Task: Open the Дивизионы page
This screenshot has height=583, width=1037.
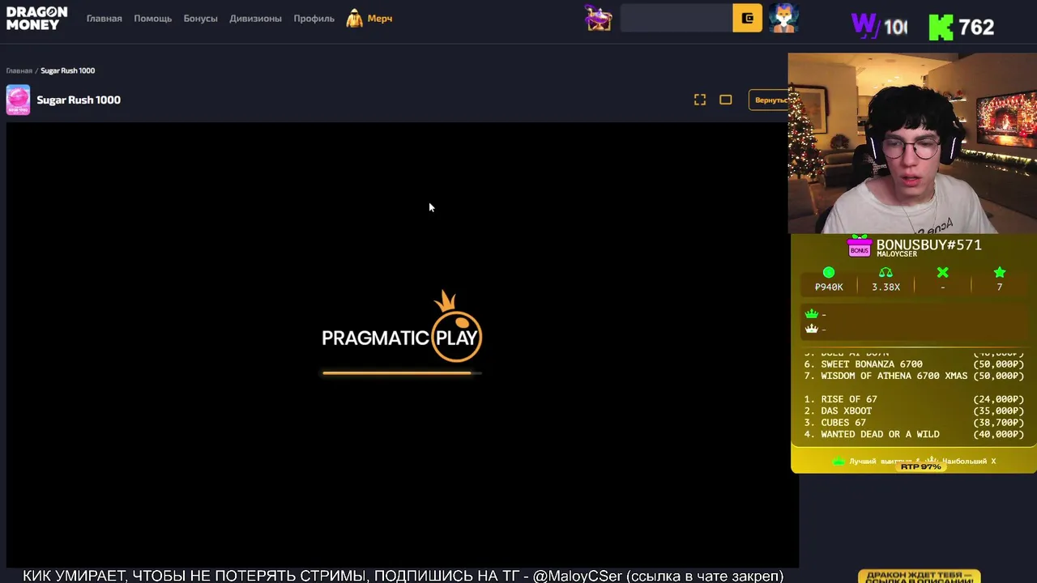Action: (255, 19)
